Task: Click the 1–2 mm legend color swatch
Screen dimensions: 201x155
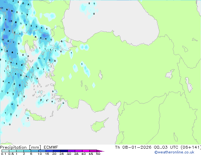Action: [x=20, y=151]
